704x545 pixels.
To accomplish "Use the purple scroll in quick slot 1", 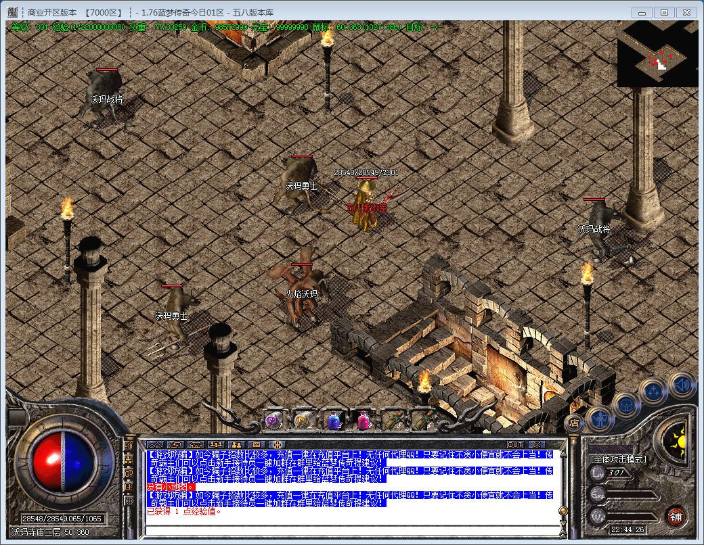I will 274,421.
